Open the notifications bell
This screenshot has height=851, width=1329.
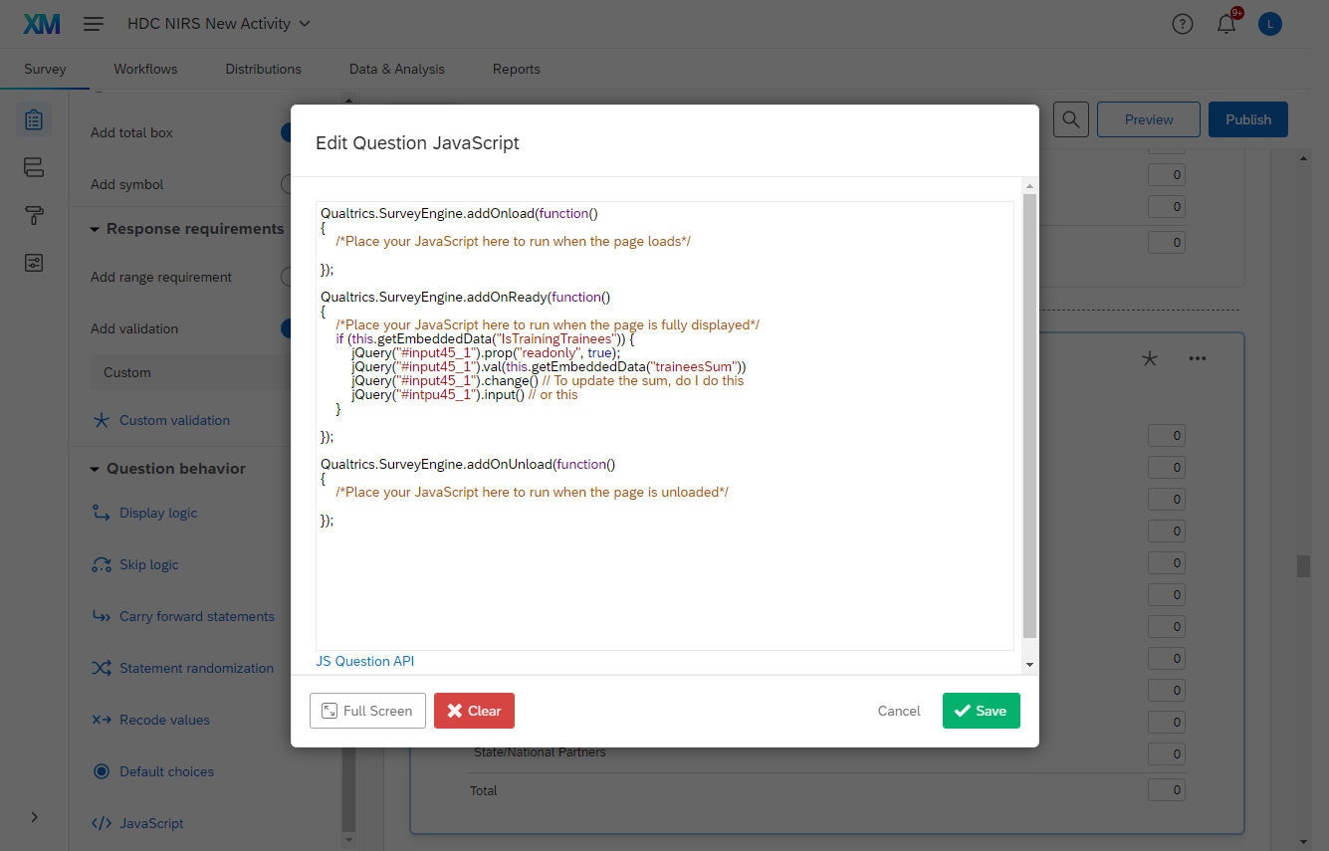[1226, 25]
